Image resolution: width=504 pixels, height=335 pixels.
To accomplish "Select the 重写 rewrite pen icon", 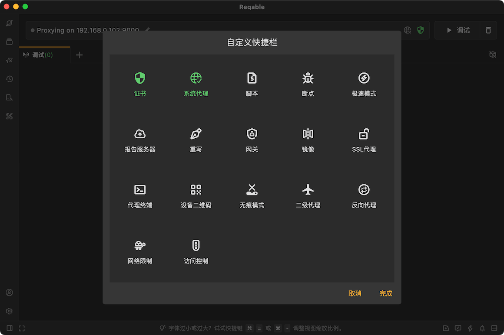I will (196, 133).
